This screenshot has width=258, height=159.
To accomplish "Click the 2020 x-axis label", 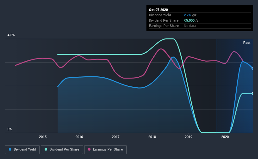I will click(225, 137).
